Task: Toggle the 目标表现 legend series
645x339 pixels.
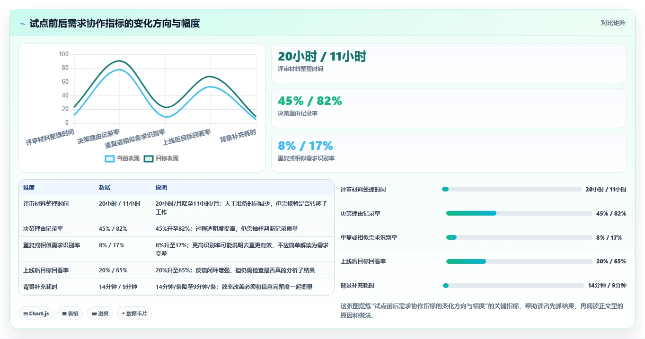Action: [161, 158]
